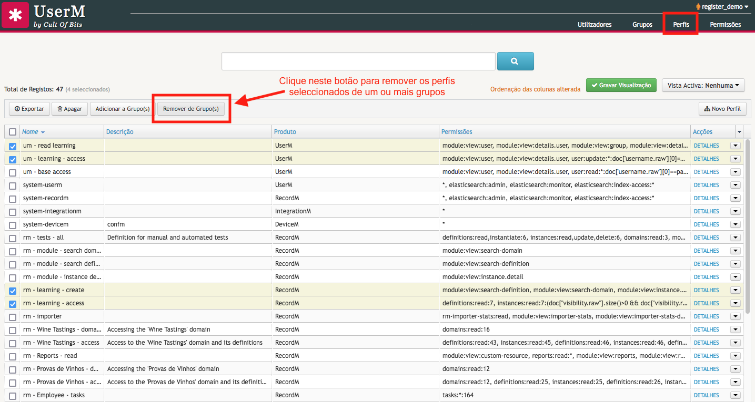Open the register_demo user menu
This screenshot has height=402, width=755.
722,7
